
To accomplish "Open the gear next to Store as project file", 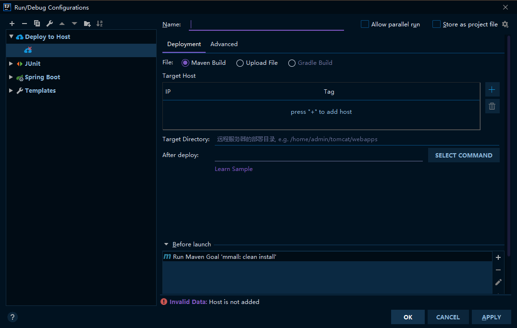I will point(505,24).
